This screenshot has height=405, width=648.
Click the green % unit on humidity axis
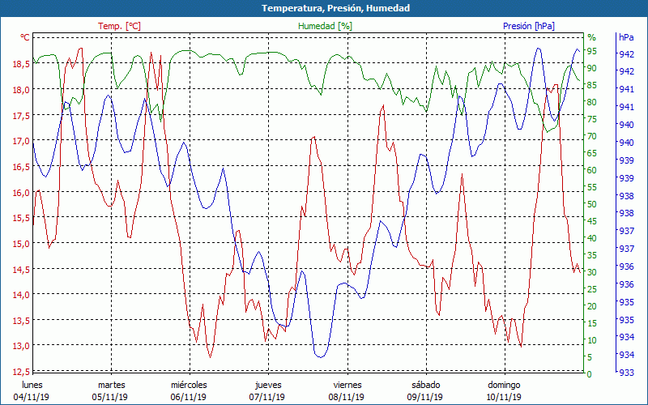tap(592, 37)
